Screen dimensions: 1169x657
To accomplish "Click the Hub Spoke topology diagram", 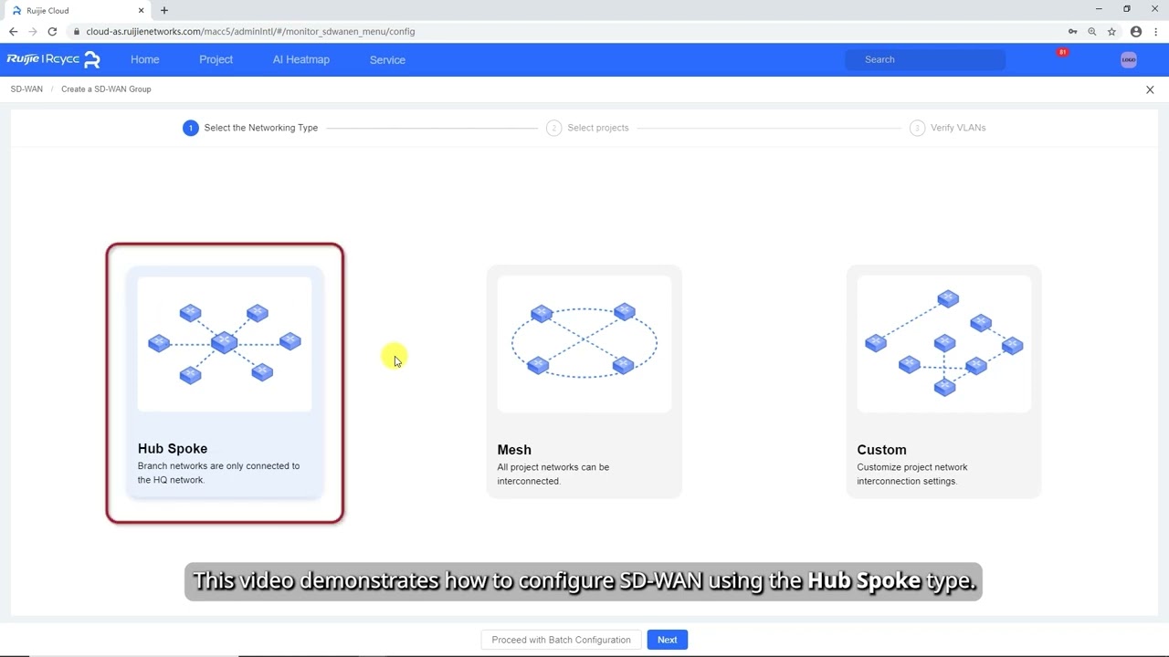I will pyautogui.click(x=225, y=343).
